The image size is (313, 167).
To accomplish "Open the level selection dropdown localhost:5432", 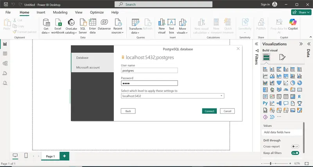I will [x=173, y=96].
